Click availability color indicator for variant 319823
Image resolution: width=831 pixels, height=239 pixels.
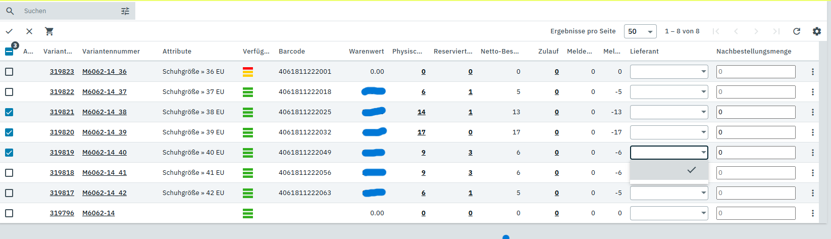248,72
